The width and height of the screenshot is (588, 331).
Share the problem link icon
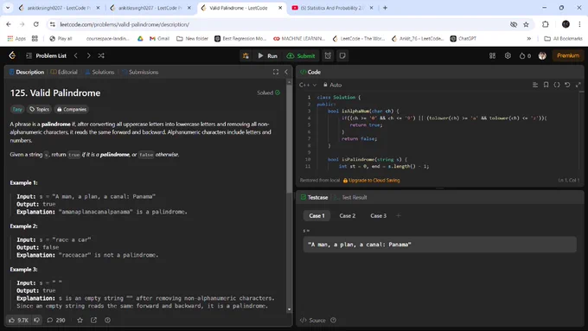tap(93, 320)
